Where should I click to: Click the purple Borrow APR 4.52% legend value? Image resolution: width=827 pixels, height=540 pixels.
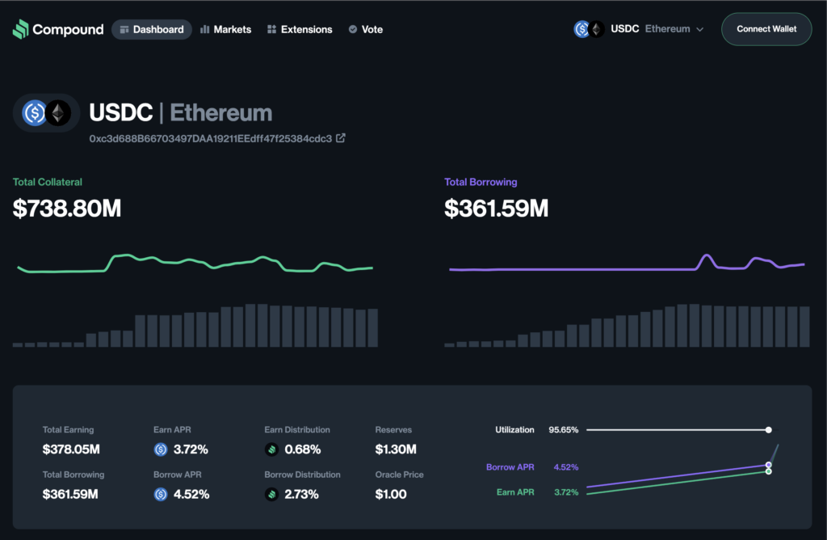pos(566,467)
